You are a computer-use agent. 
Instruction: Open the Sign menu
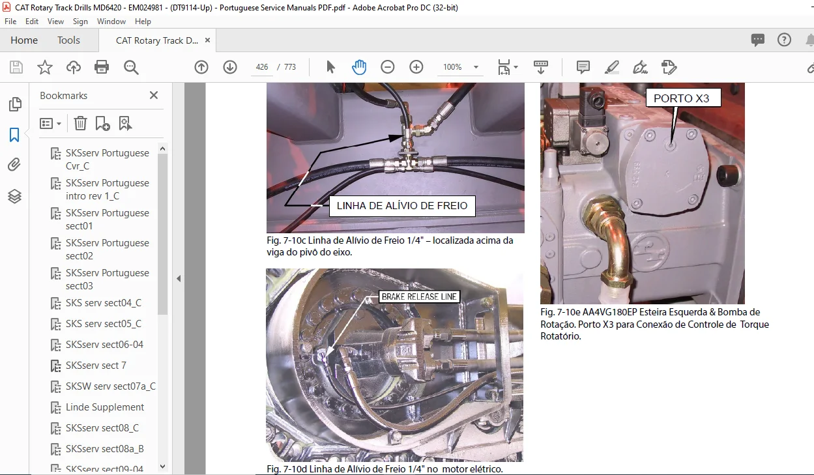[x=80, y=22]
